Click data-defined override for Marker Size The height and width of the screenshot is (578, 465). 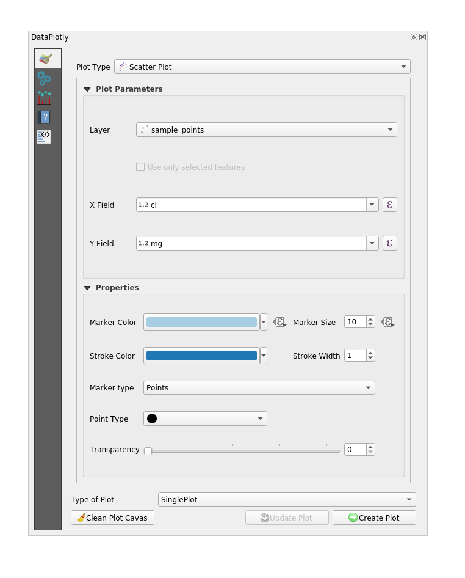pyautogui.click(x=387, y=322)
